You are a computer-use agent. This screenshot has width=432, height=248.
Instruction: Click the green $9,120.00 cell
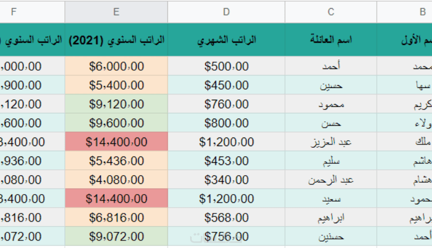[116, 104]
